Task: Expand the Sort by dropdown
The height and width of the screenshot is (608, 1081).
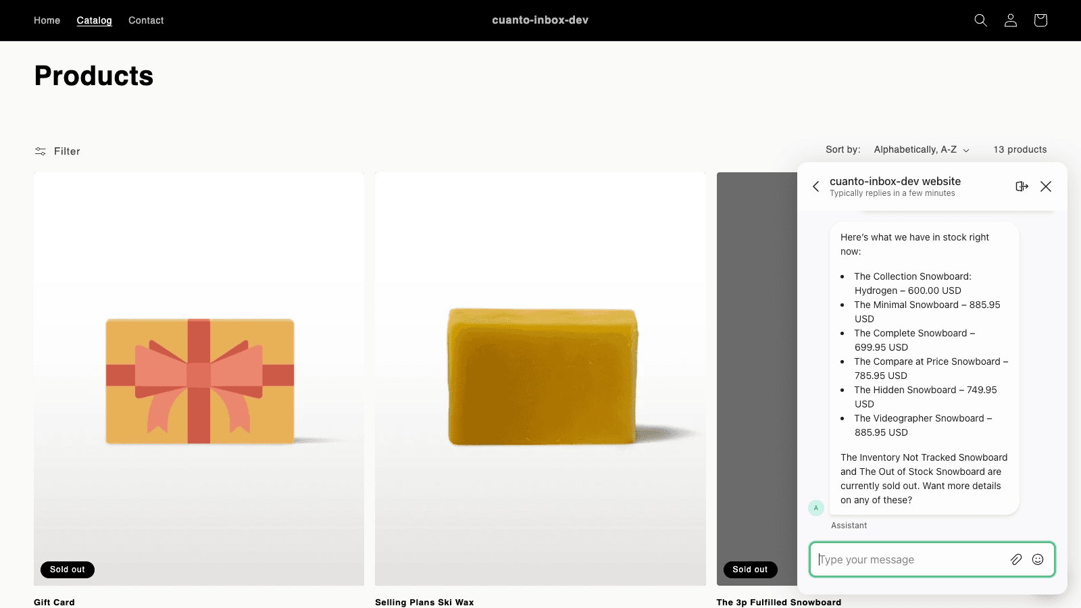Action: coord(922,150)
